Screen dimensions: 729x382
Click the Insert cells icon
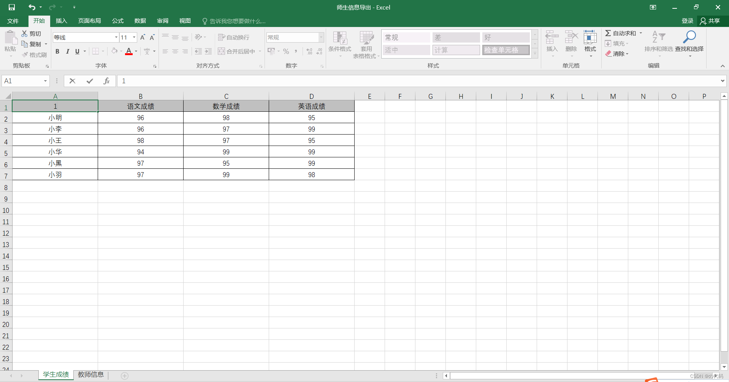[552, 38]
